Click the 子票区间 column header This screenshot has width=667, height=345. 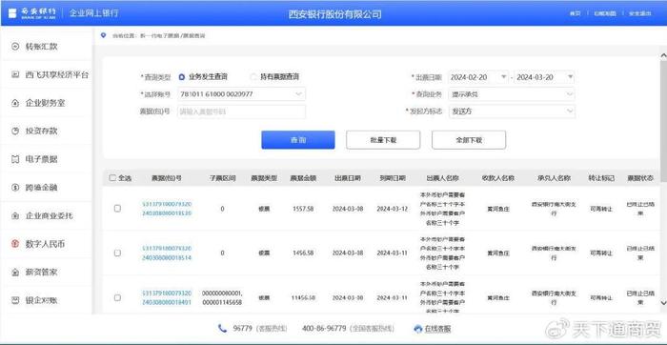pos(222,178)
